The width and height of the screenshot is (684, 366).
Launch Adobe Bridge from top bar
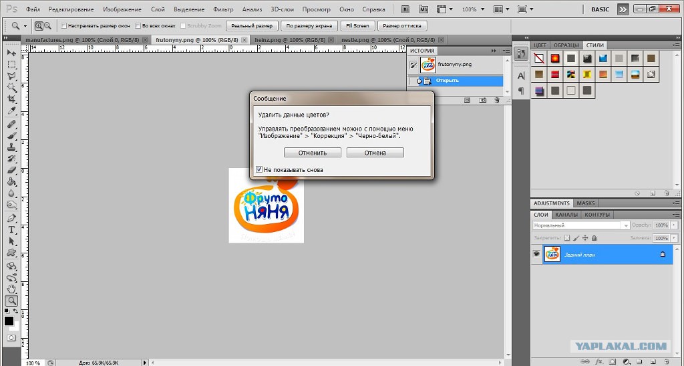click(x=405, y=9)
